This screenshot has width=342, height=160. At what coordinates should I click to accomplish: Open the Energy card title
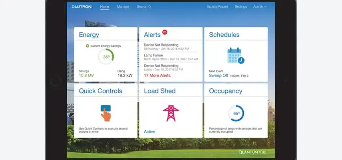coord(89,35)
